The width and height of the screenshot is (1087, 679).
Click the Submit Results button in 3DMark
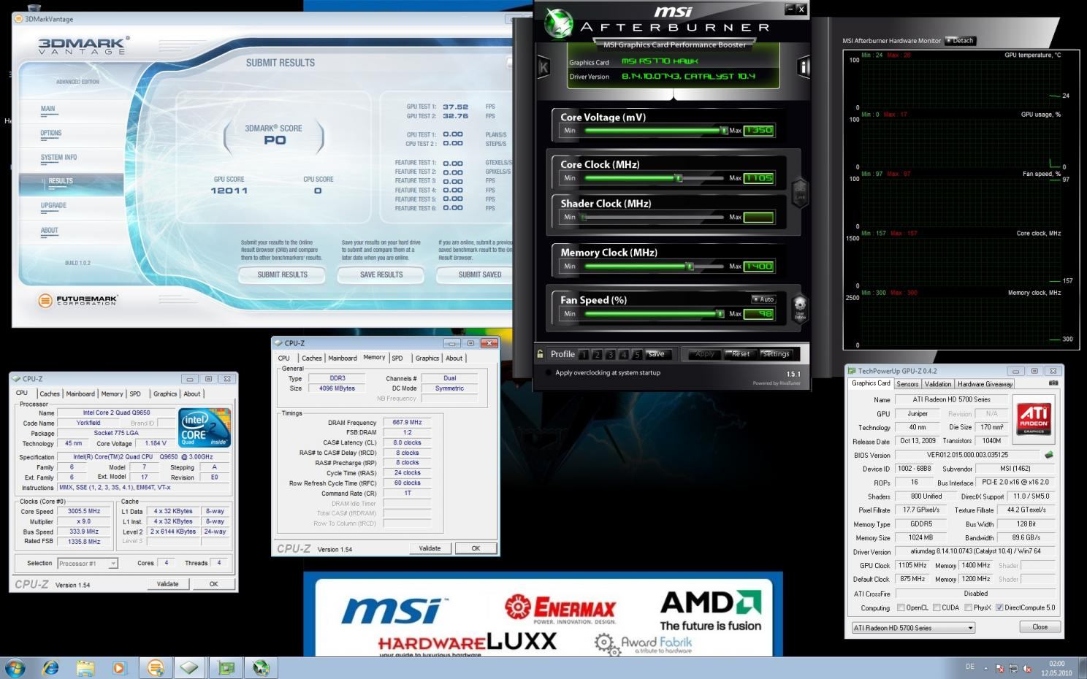(283, 275)
